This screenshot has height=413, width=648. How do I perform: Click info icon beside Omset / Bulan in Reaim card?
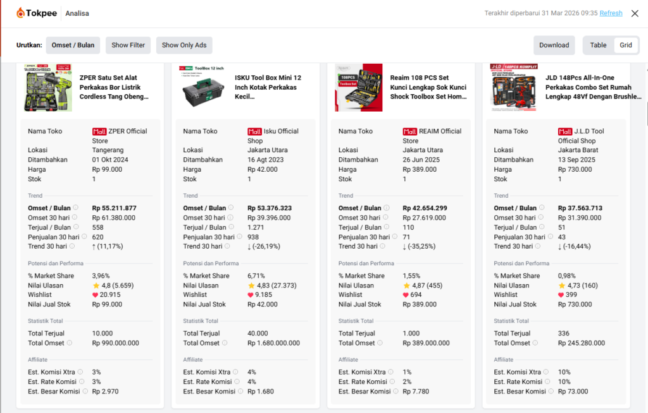click(x=387, y=208)
